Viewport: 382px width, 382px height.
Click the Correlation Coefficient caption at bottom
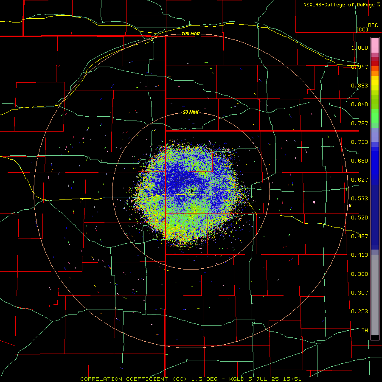tap(191, 379)
